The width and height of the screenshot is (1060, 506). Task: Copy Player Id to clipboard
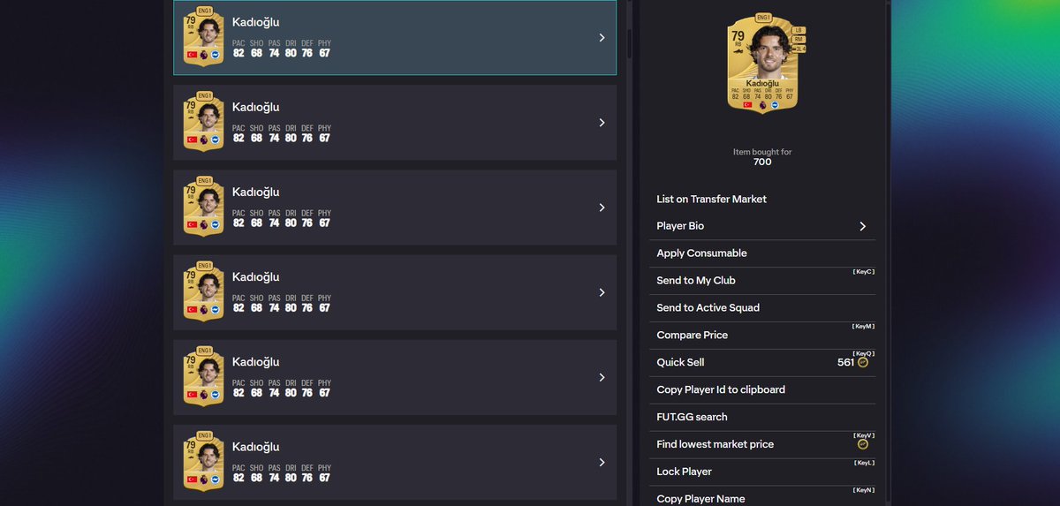tap(761, 389)
